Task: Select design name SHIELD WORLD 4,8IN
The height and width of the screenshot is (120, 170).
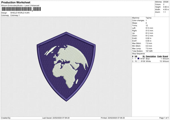Action: [x=20, y=13]
